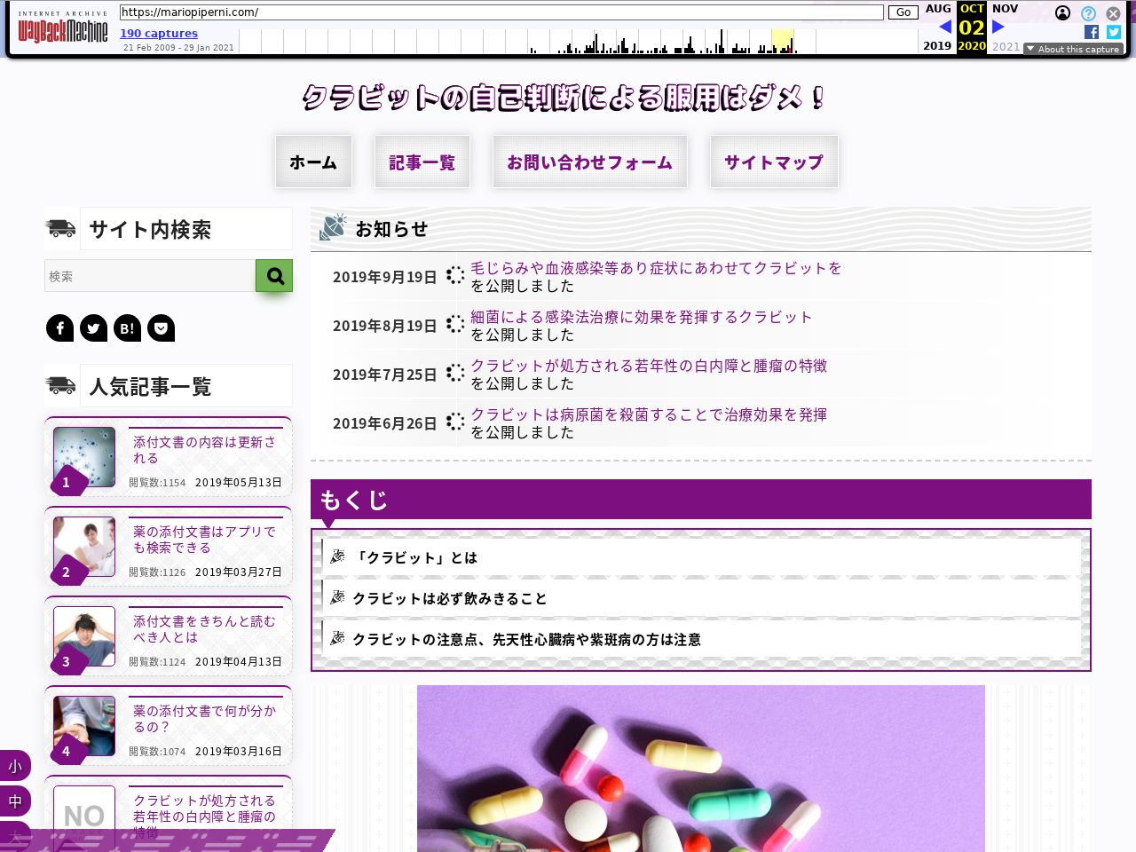This screenshot has height=852, width=1136.
Task: Open the 記事一覧 navigation tab
Action: [422, 162]
